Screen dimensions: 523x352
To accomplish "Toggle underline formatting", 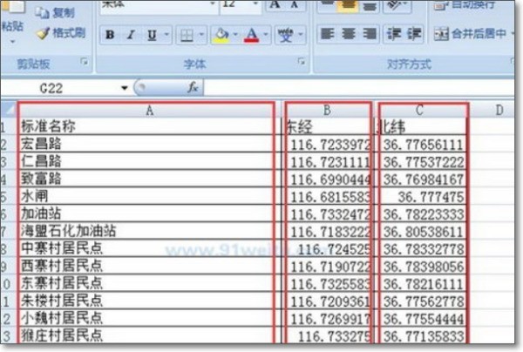I will (152, 36).
